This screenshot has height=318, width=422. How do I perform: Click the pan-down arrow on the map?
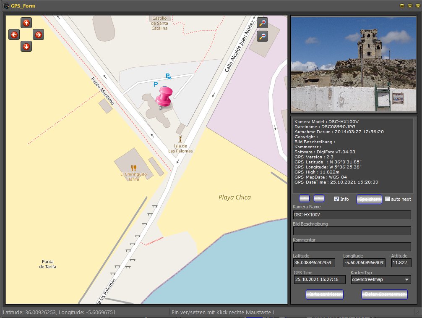click(x=26, y=46)
